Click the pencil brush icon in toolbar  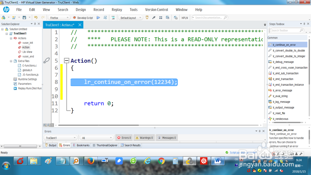click(x=154, y=18)
